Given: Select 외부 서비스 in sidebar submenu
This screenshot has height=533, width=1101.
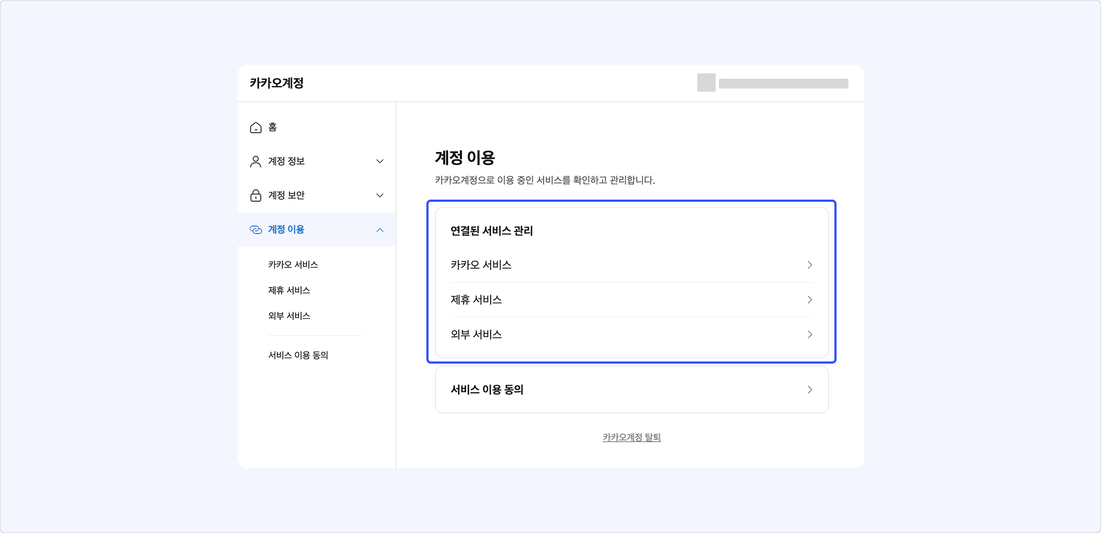Looking at the screenshot, I should (x=289, y=316).
